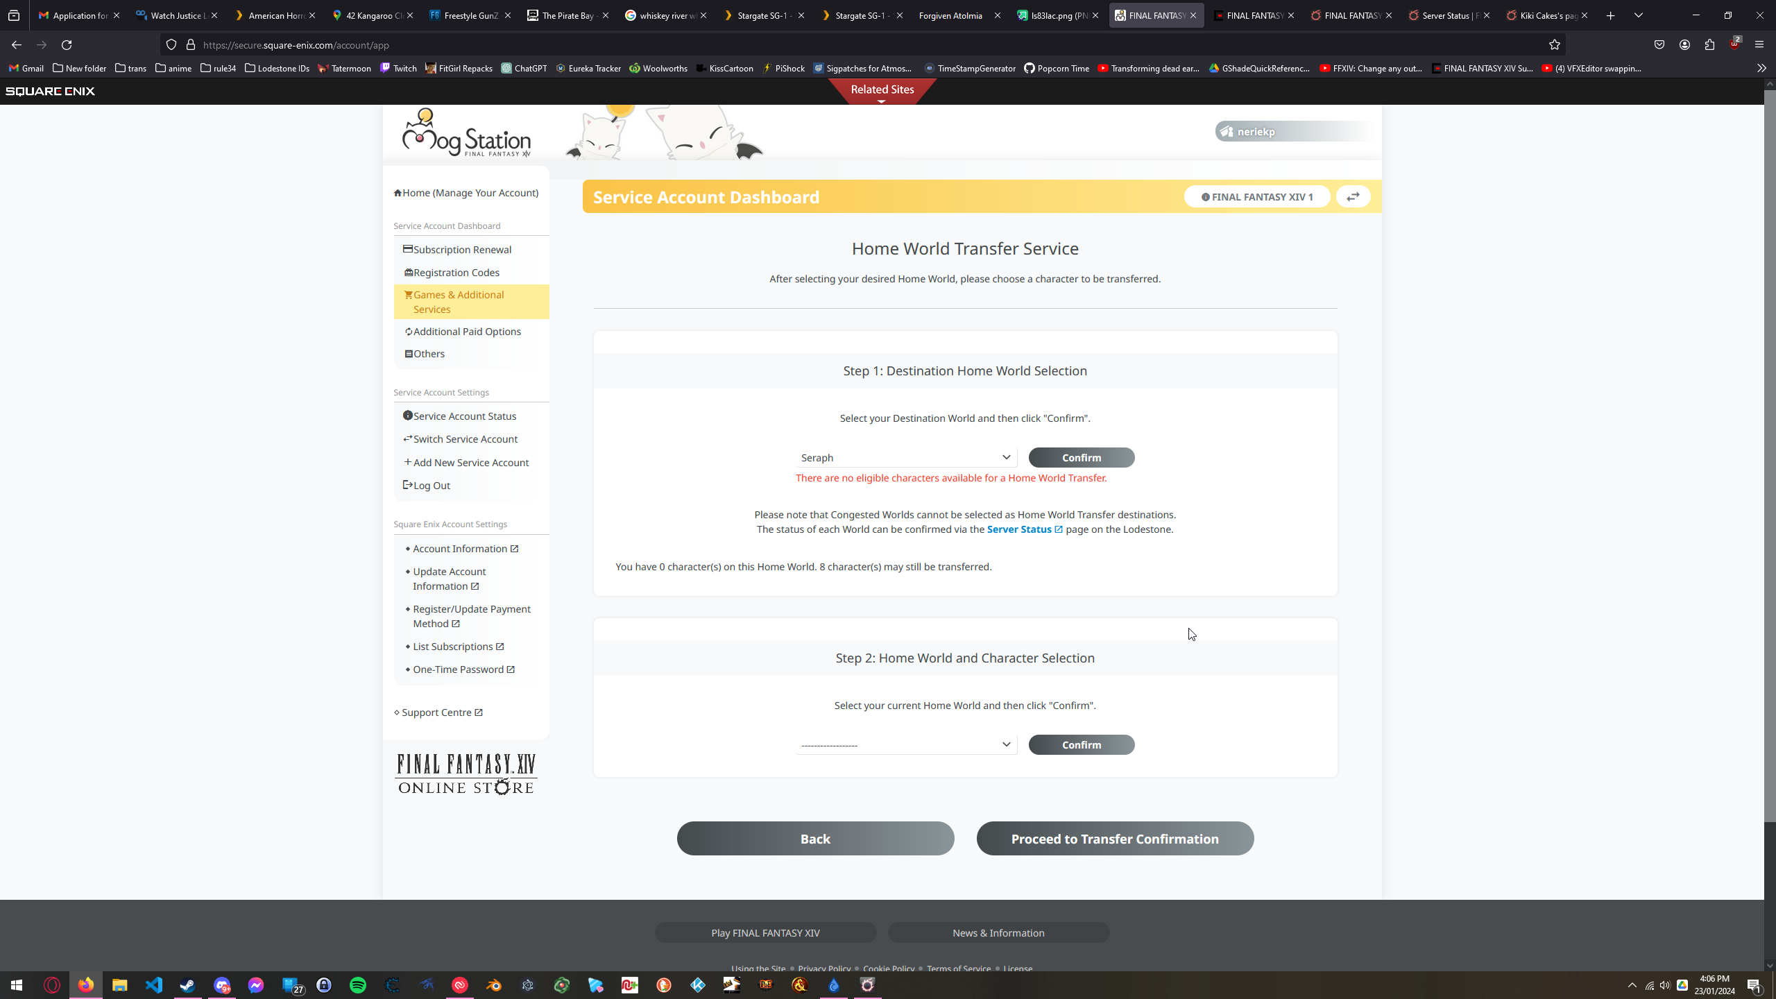
Task: Open Messenger from the taskbar
Action: (x=256, y=985)
